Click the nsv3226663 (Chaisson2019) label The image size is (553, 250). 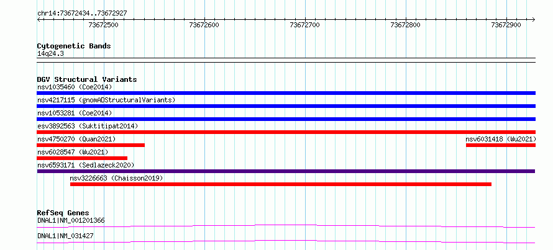[x=117, y=179]
